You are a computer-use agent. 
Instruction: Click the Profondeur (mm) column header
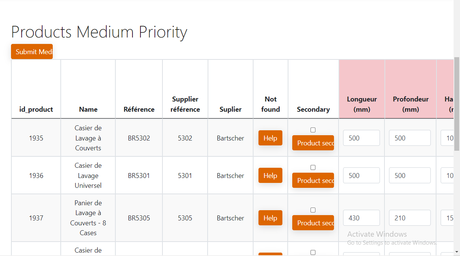(411, 104)
